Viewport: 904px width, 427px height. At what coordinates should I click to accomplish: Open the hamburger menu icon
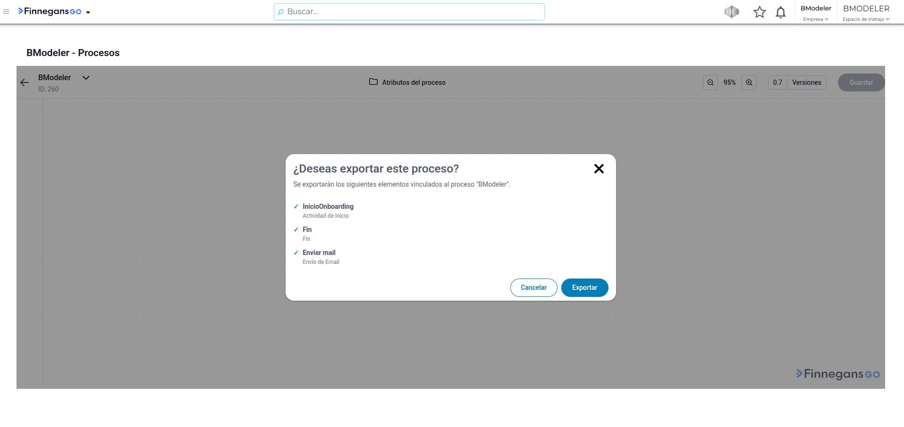pos(6,12)
